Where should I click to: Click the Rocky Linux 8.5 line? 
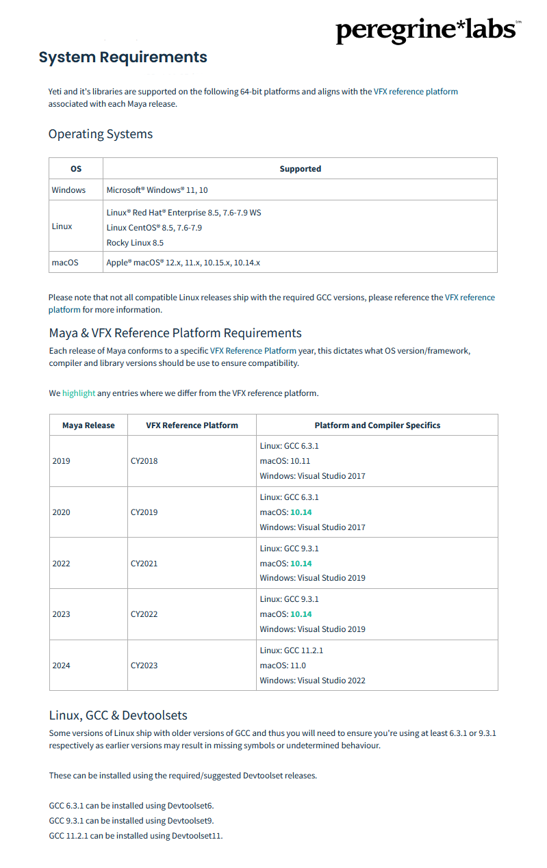135,243
